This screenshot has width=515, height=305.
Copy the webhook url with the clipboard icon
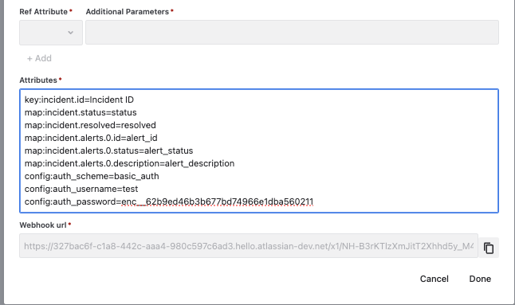click(x=489, y=248)
